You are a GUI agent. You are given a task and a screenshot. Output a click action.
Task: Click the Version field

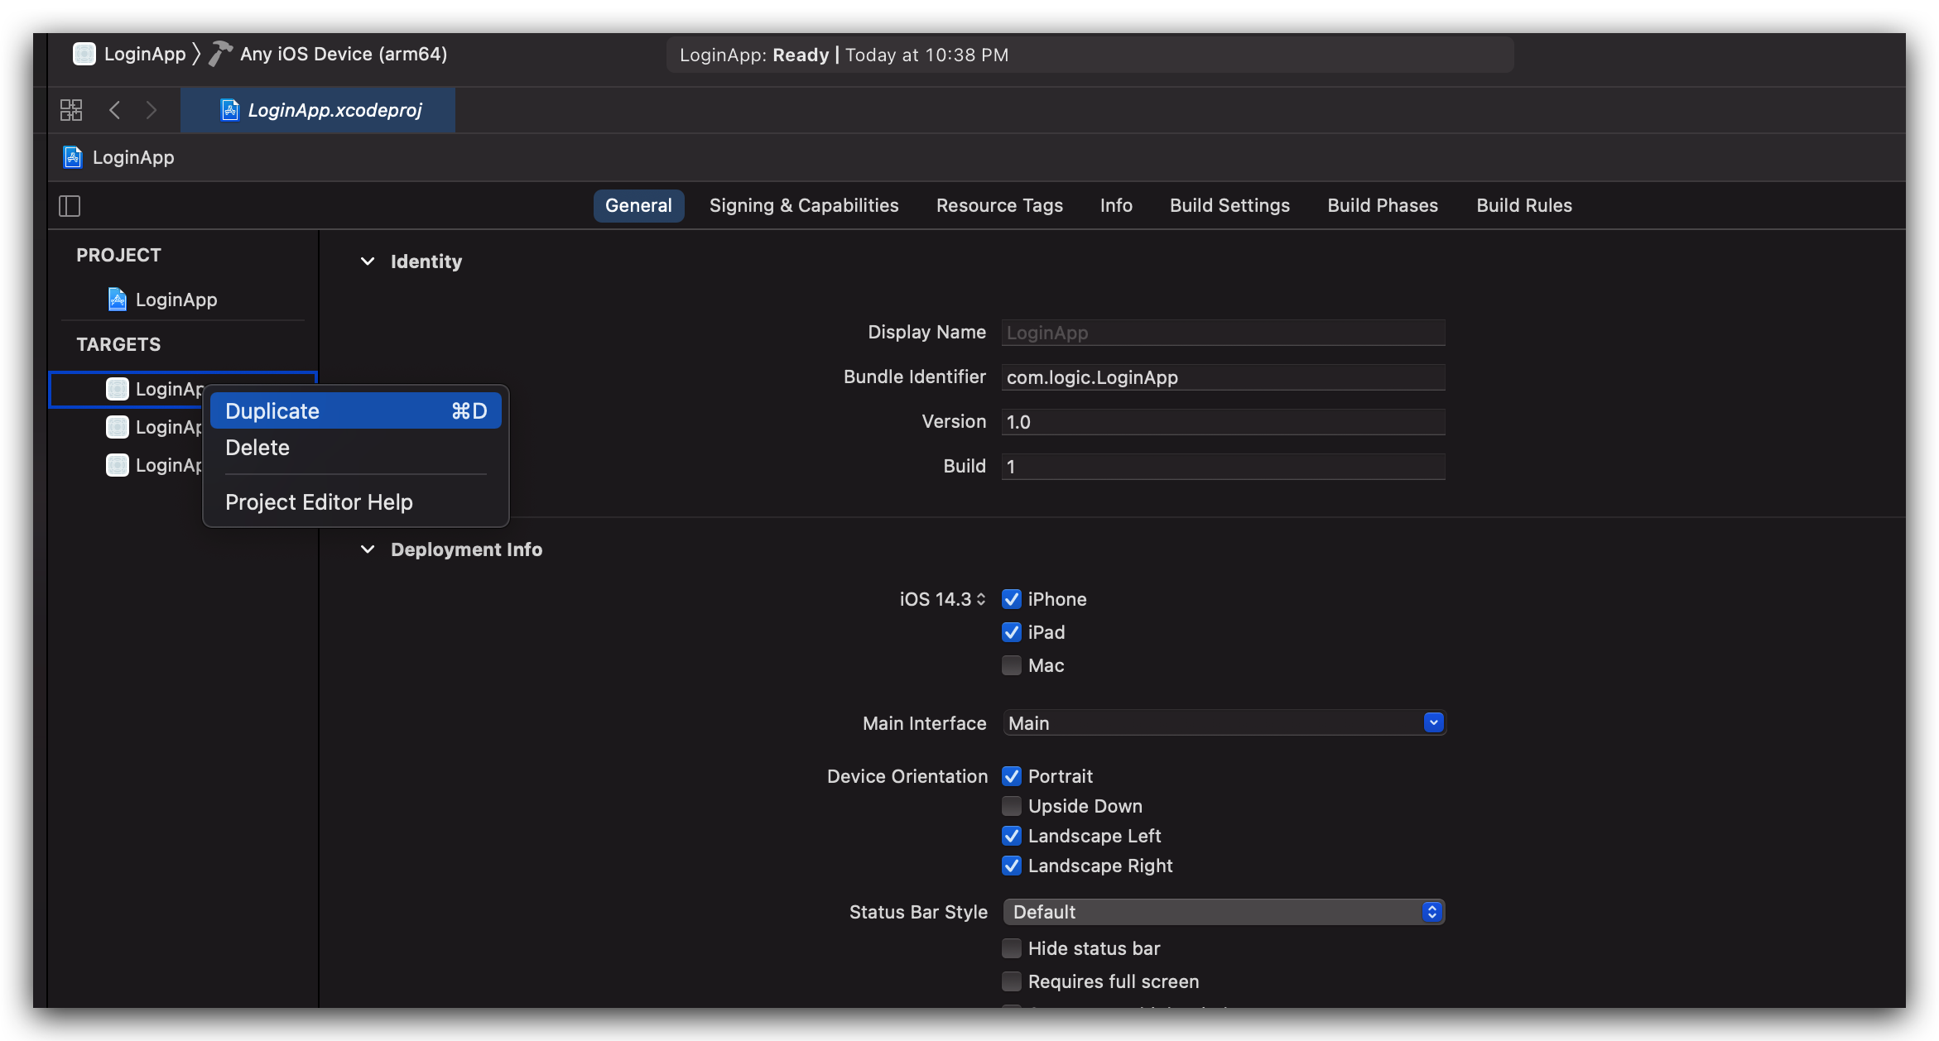[1224, 422]
